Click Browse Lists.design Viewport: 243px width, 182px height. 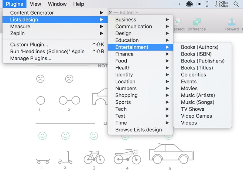tap(140, 130)
